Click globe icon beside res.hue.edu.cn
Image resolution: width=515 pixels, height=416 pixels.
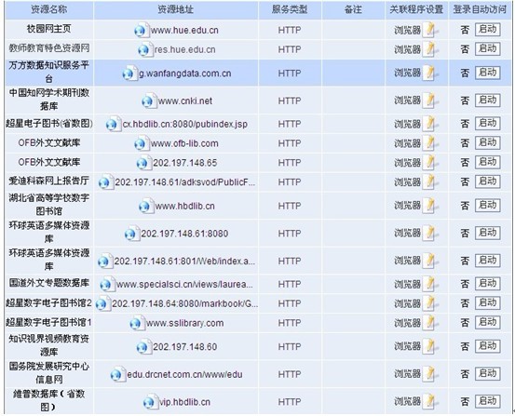coord(145,49)
